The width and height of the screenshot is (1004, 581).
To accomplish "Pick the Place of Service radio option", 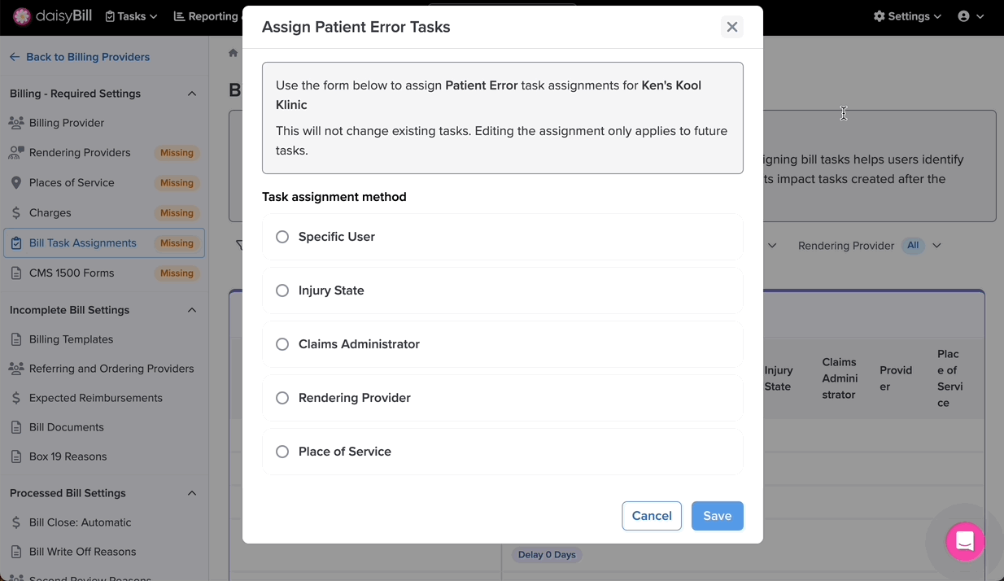I will tap(282, 452).
